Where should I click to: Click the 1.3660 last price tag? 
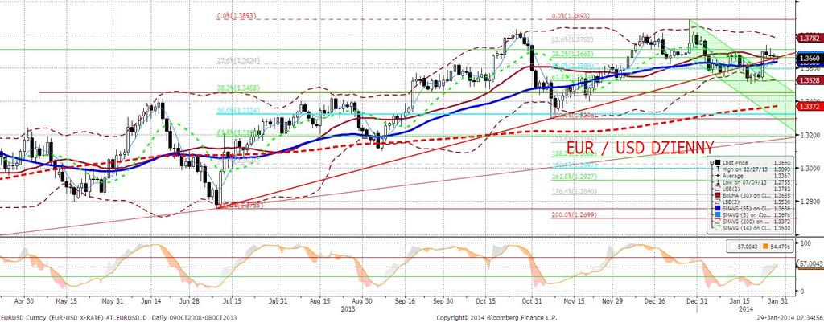click(808, 58)
